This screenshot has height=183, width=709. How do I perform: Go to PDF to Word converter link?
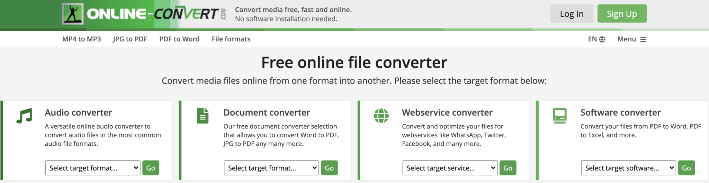179,39
